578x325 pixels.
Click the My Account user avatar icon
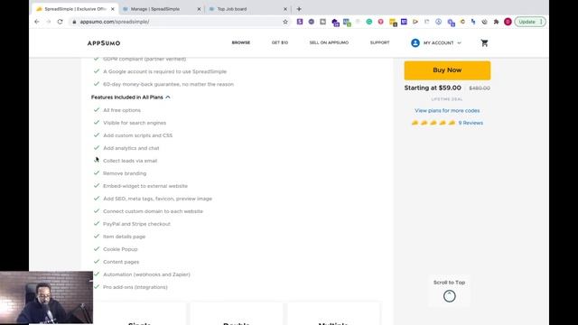[x=415, y=42]
